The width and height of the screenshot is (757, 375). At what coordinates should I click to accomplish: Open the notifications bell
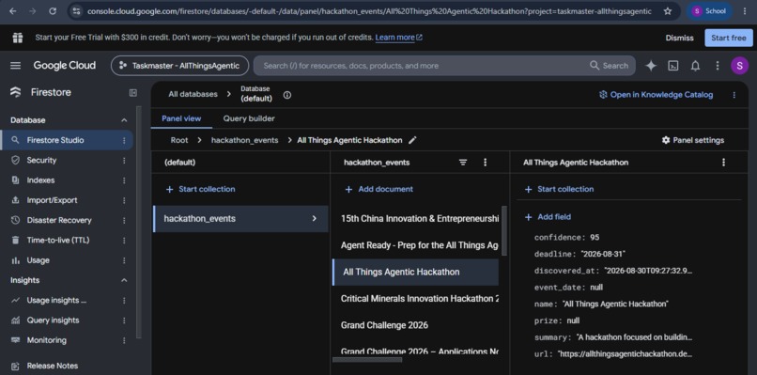click(x=695, y=66)
